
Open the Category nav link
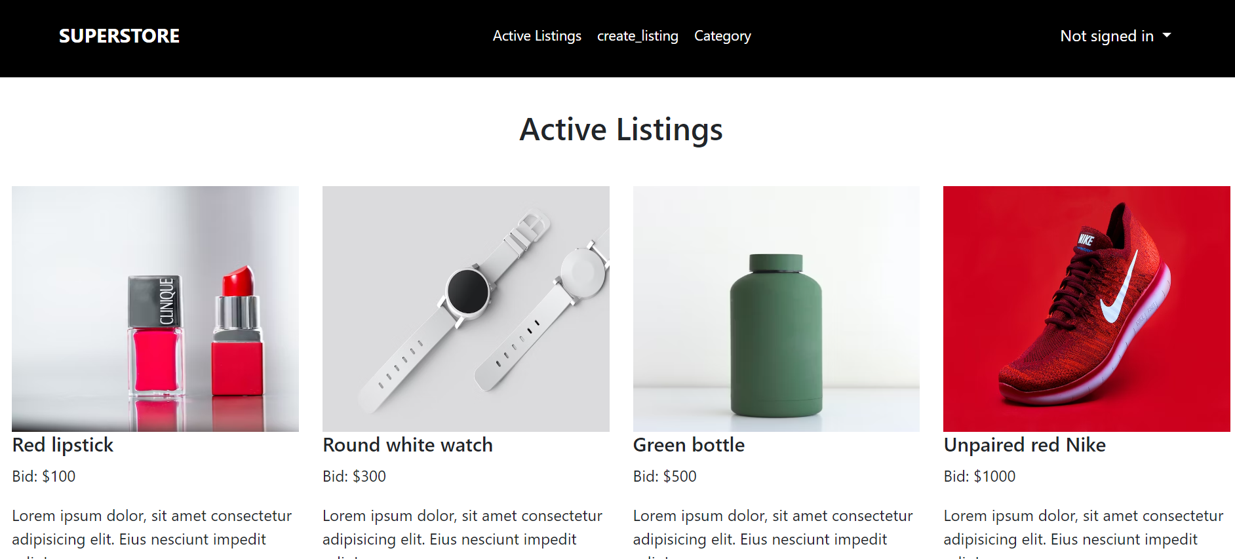(x=722, y=36)
